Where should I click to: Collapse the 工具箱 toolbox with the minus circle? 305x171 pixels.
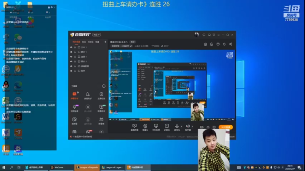point(104,86)
